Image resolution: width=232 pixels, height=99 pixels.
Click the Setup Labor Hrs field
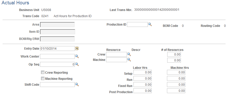143,72
